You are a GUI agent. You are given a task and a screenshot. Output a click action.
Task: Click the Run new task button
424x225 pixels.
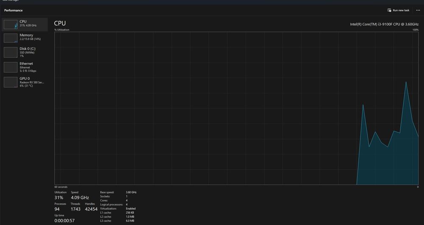(398, 10)
